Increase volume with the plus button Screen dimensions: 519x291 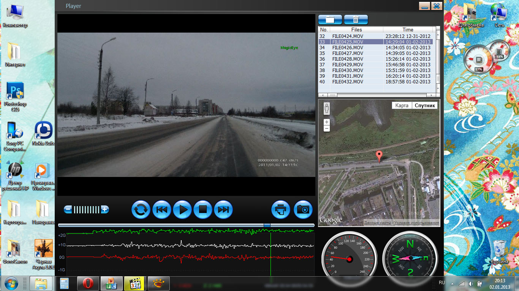pos(105,209)
